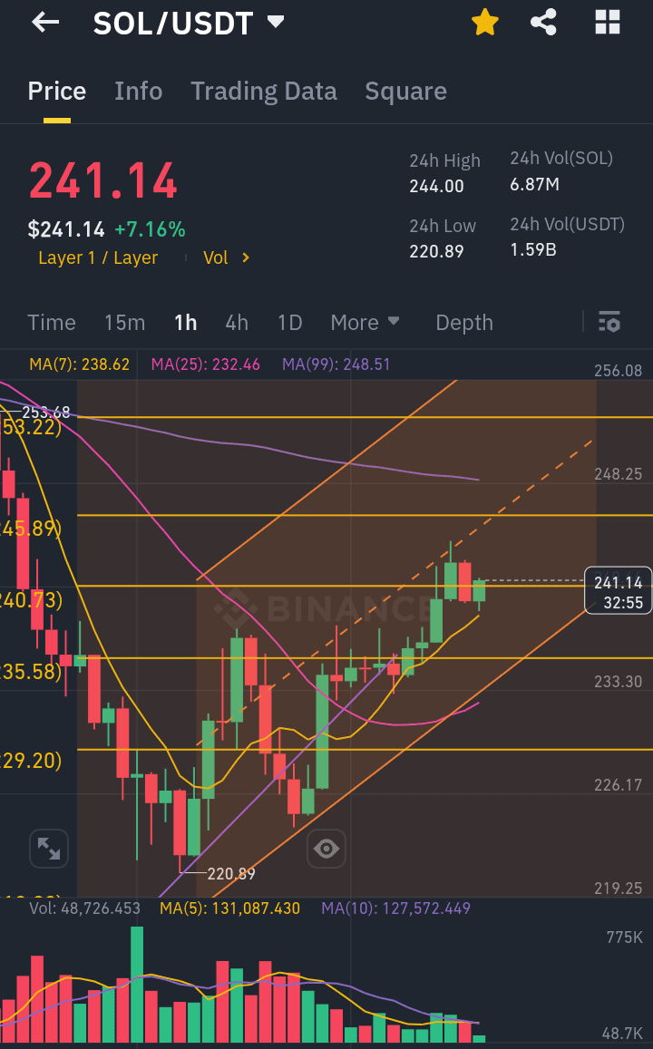The height and width of the screenshot is (1049, 653).
Task: Switch to the Trading Data tab
Action: point(264,91)
